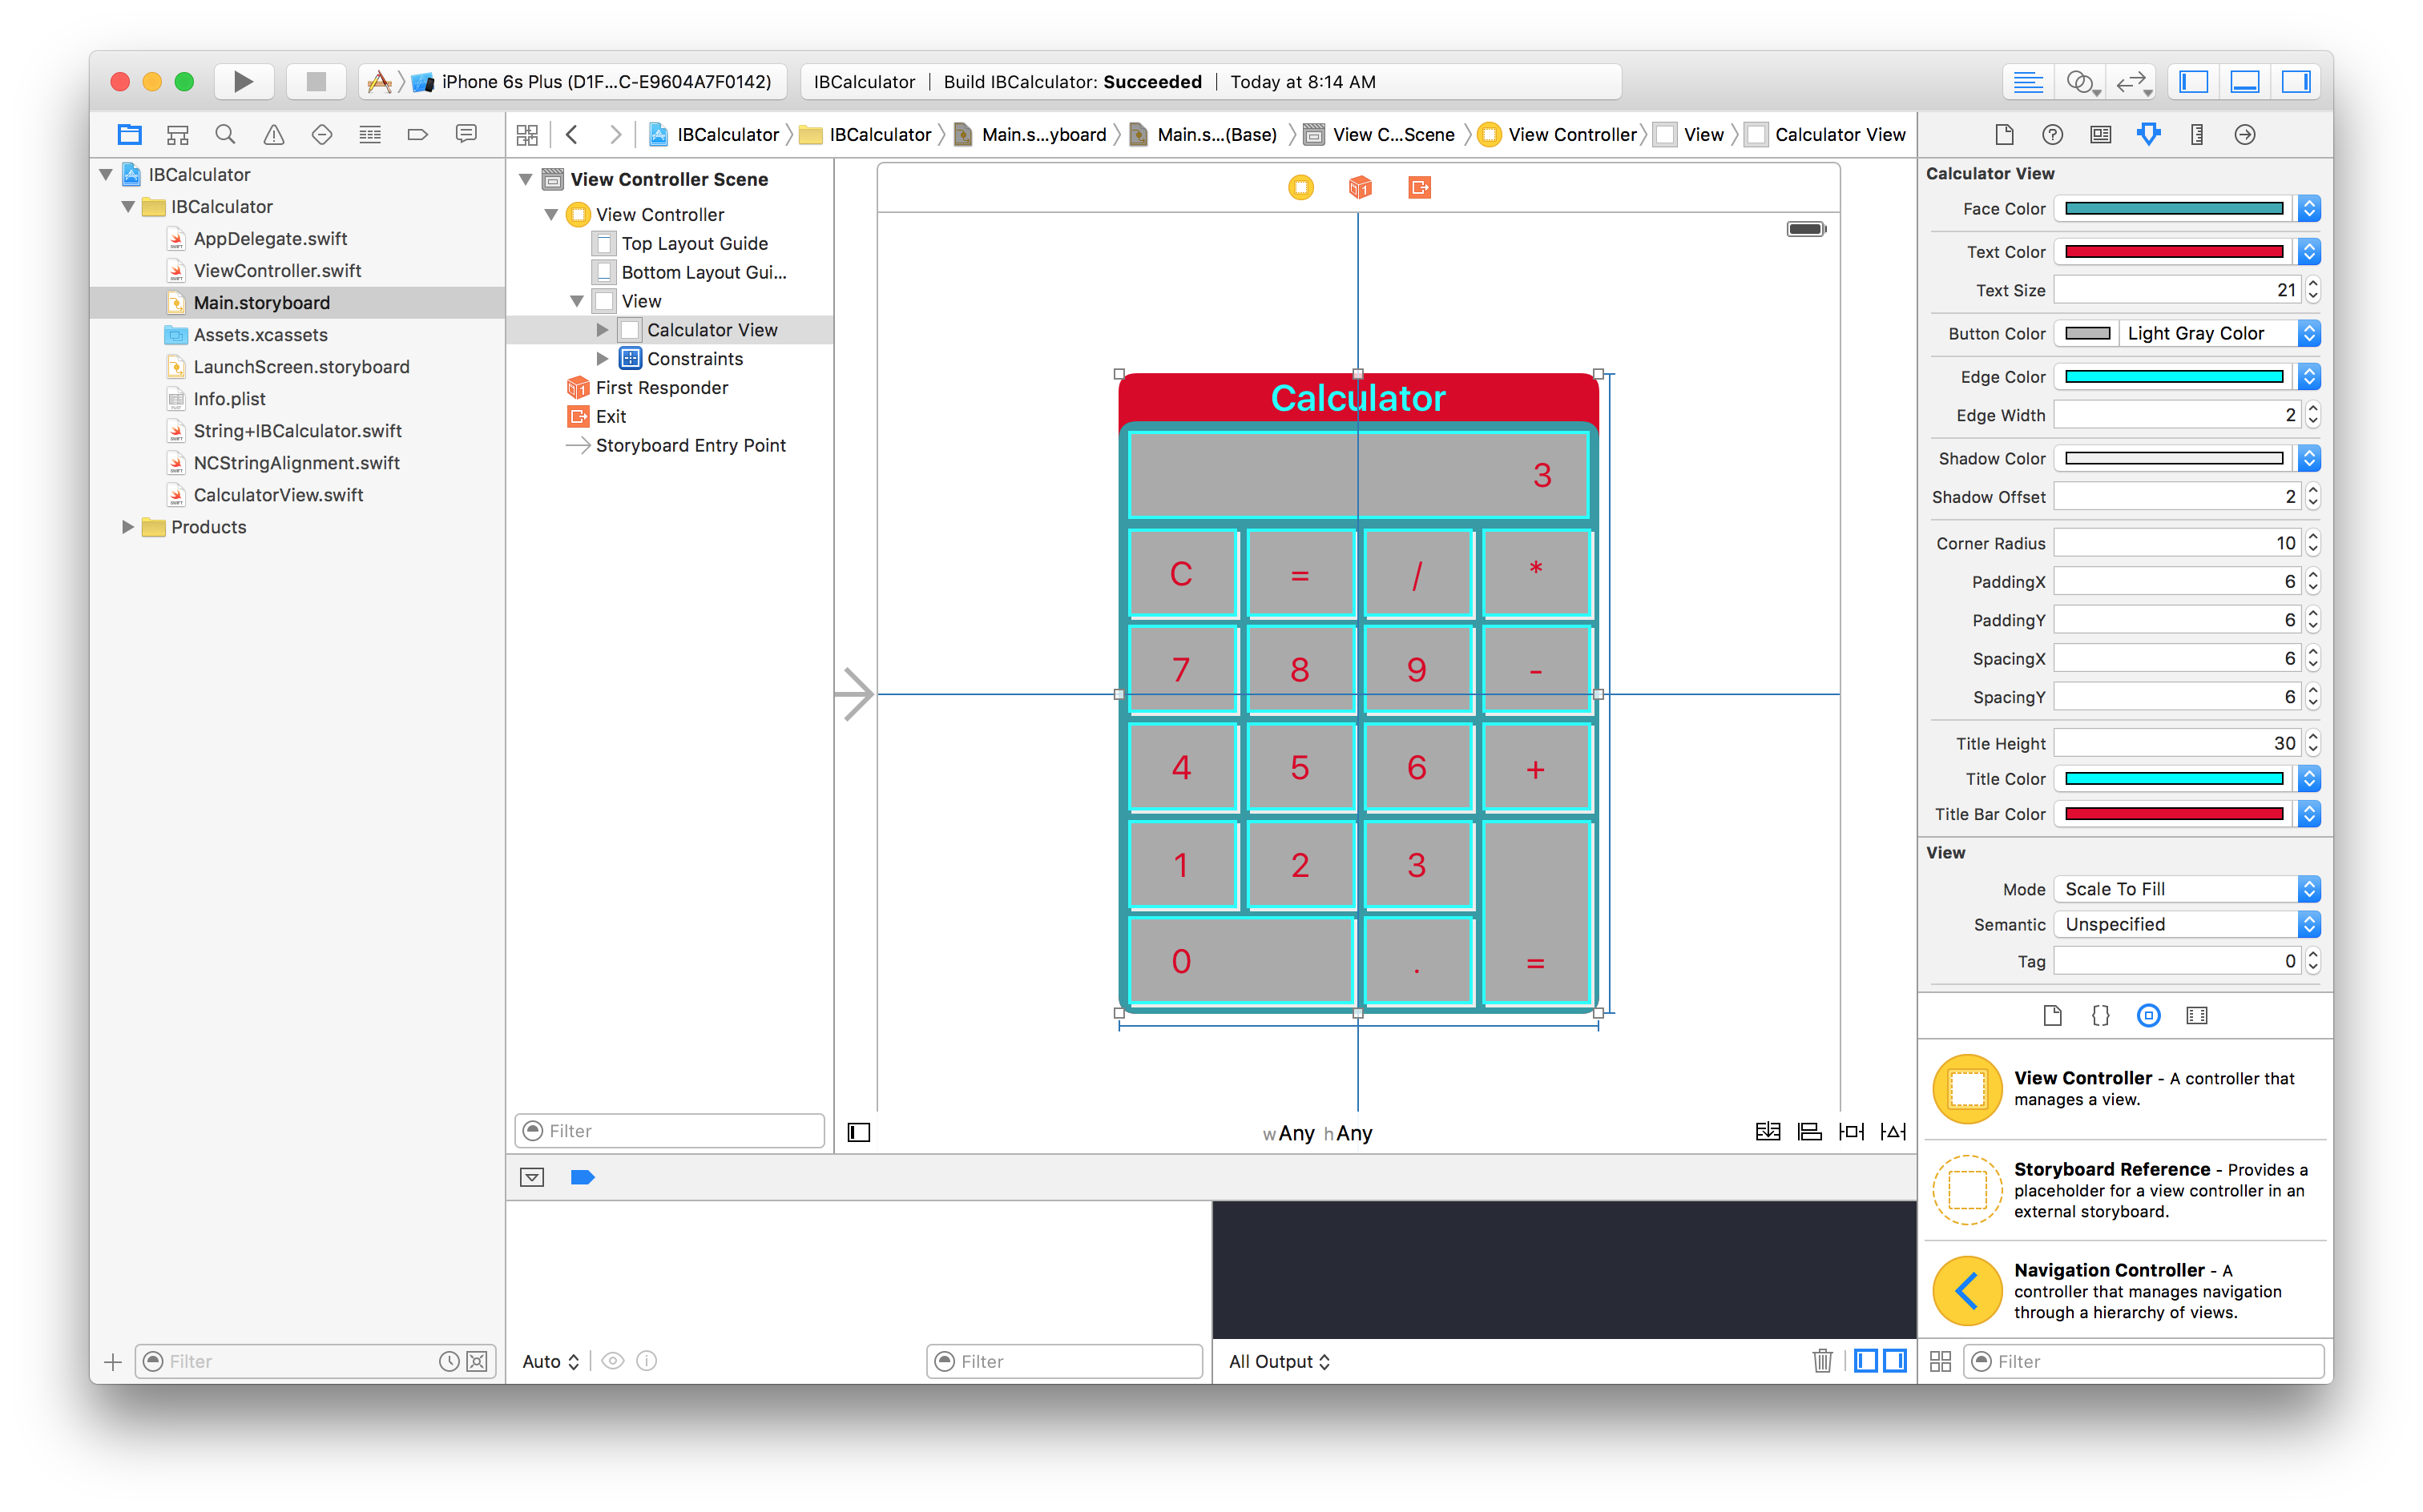Click the wAny hAny size class button
The width and height of the screenshot is (2423, 1512).
(x=1316, y=1133)
